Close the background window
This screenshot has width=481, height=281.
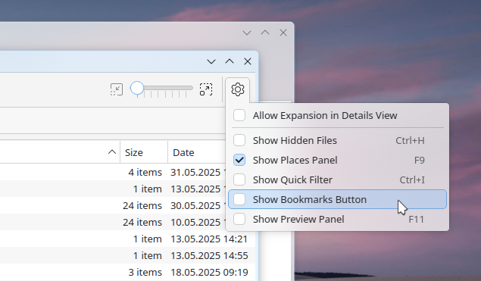[283, 33]
